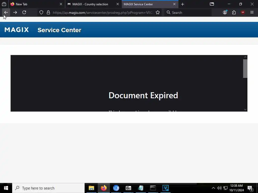Open the blue circular browser taskbar icon

pyautogui.click(x=116, y=188)
